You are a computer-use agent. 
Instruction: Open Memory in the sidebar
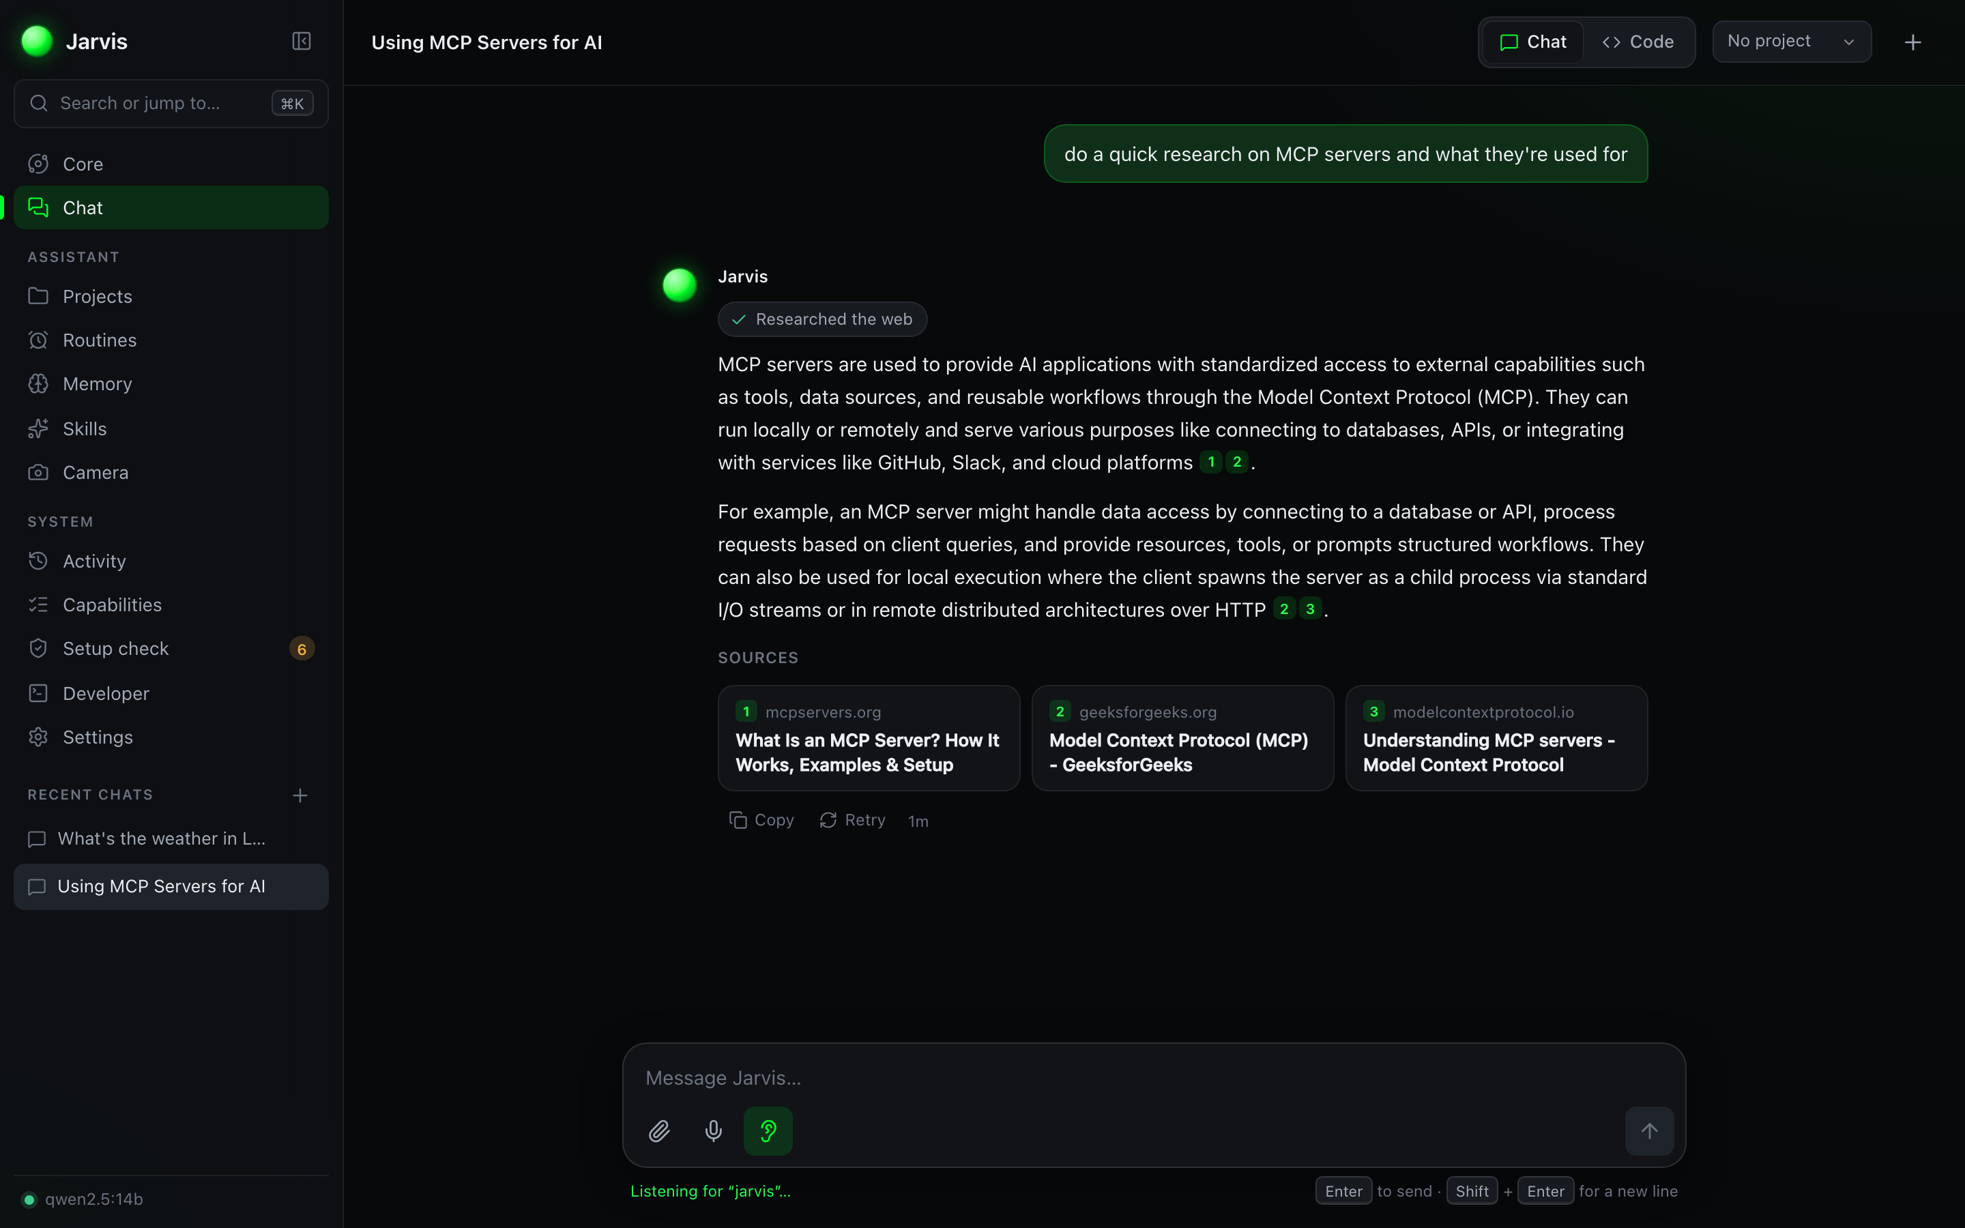pyautogui.click(x=171, y=384)
